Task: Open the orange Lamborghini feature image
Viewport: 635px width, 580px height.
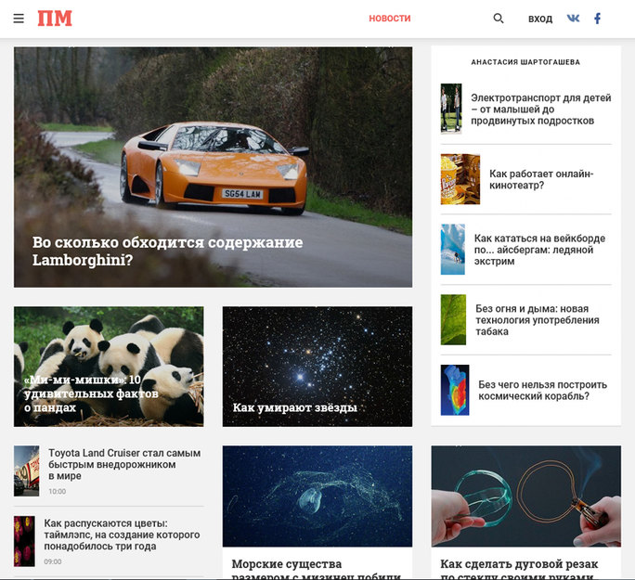Action: point(213,167)
